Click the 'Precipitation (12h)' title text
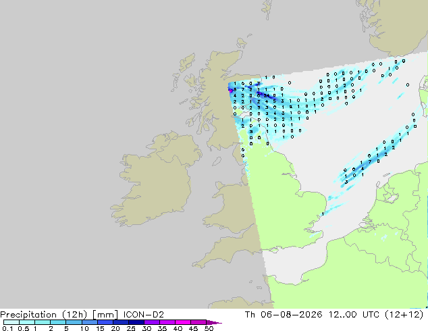This screenshot has height=331, width=428. point(44,315)
